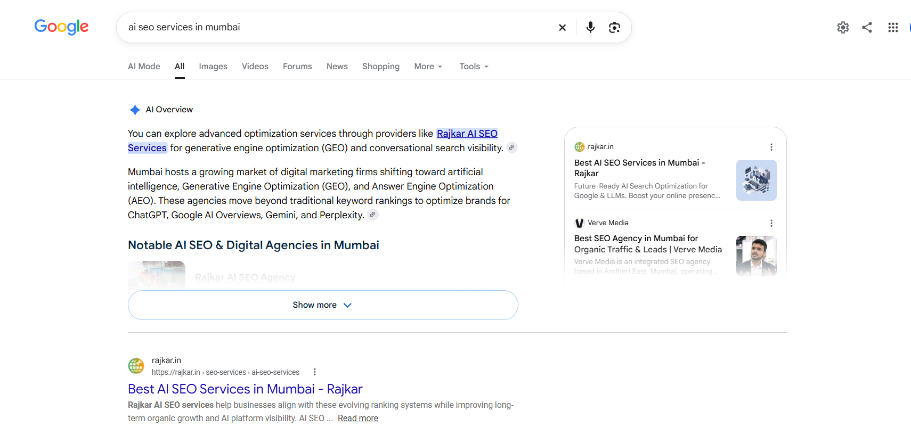911x435 pixels.
Task: Click rajkar.in source name in card
Action: coord(600,147)
